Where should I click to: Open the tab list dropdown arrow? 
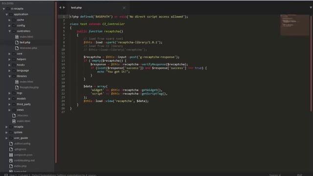(x=311, y=8)
